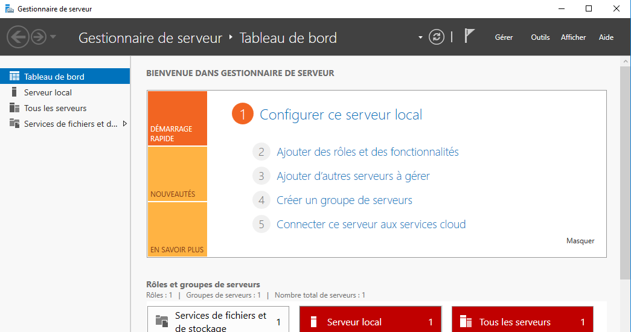Viewport: 631px width, 332px height.
Task: Click Ajouter d'autres serveurs à gérer
Action: 353,176
